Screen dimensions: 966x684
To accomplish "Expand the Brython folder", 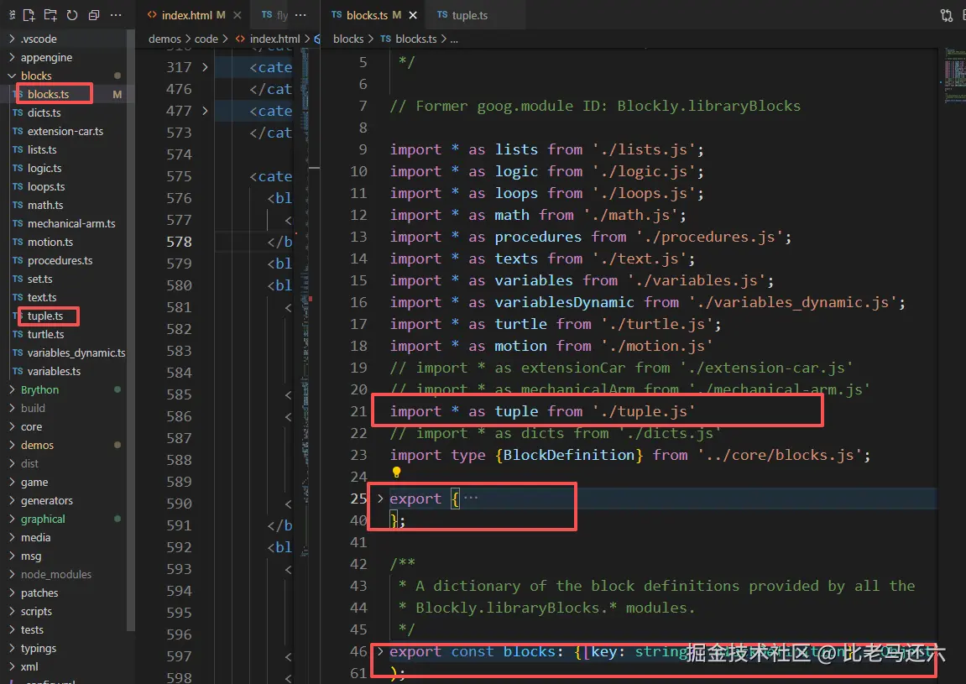I will click(39, 389).
